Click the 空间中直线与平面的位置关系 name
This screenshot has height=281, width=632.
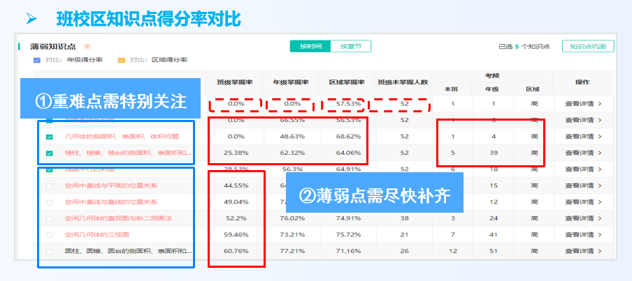click(111, 185)
